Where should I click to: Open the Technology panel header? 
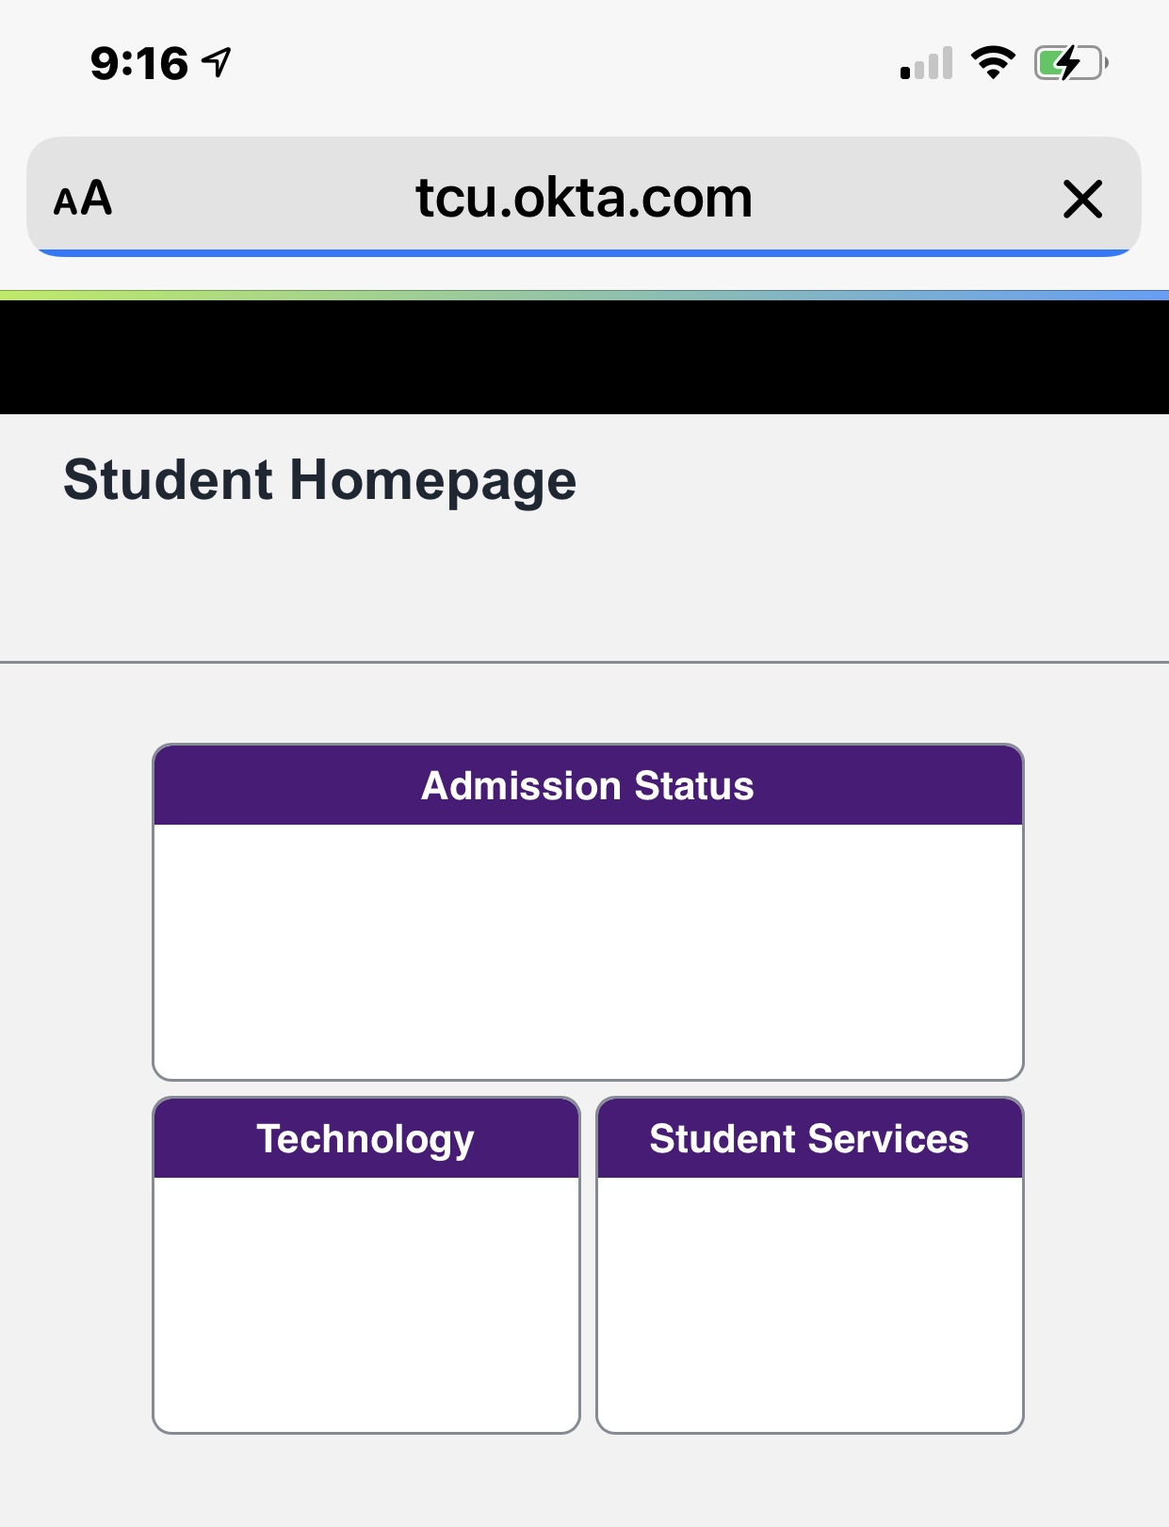click(366, 1138)
